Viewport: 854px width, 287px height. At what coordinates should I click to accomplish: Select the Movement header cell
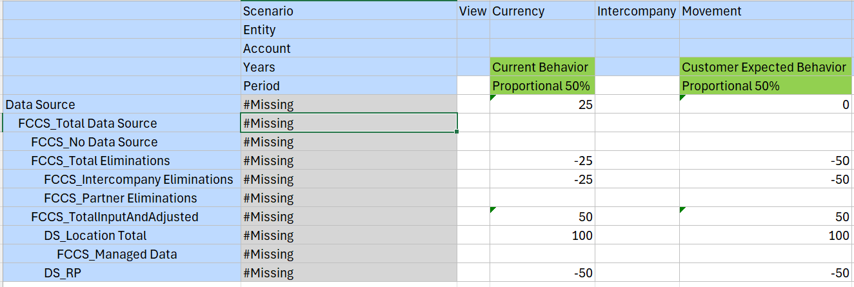pyautogui.click(x=766, y=11)
